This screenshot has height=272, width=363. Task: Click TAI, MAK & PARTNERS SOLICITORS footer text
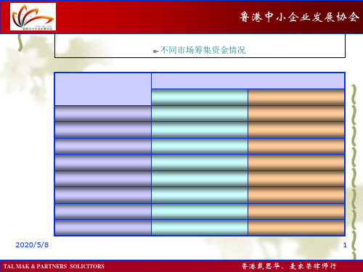(54, 266)
